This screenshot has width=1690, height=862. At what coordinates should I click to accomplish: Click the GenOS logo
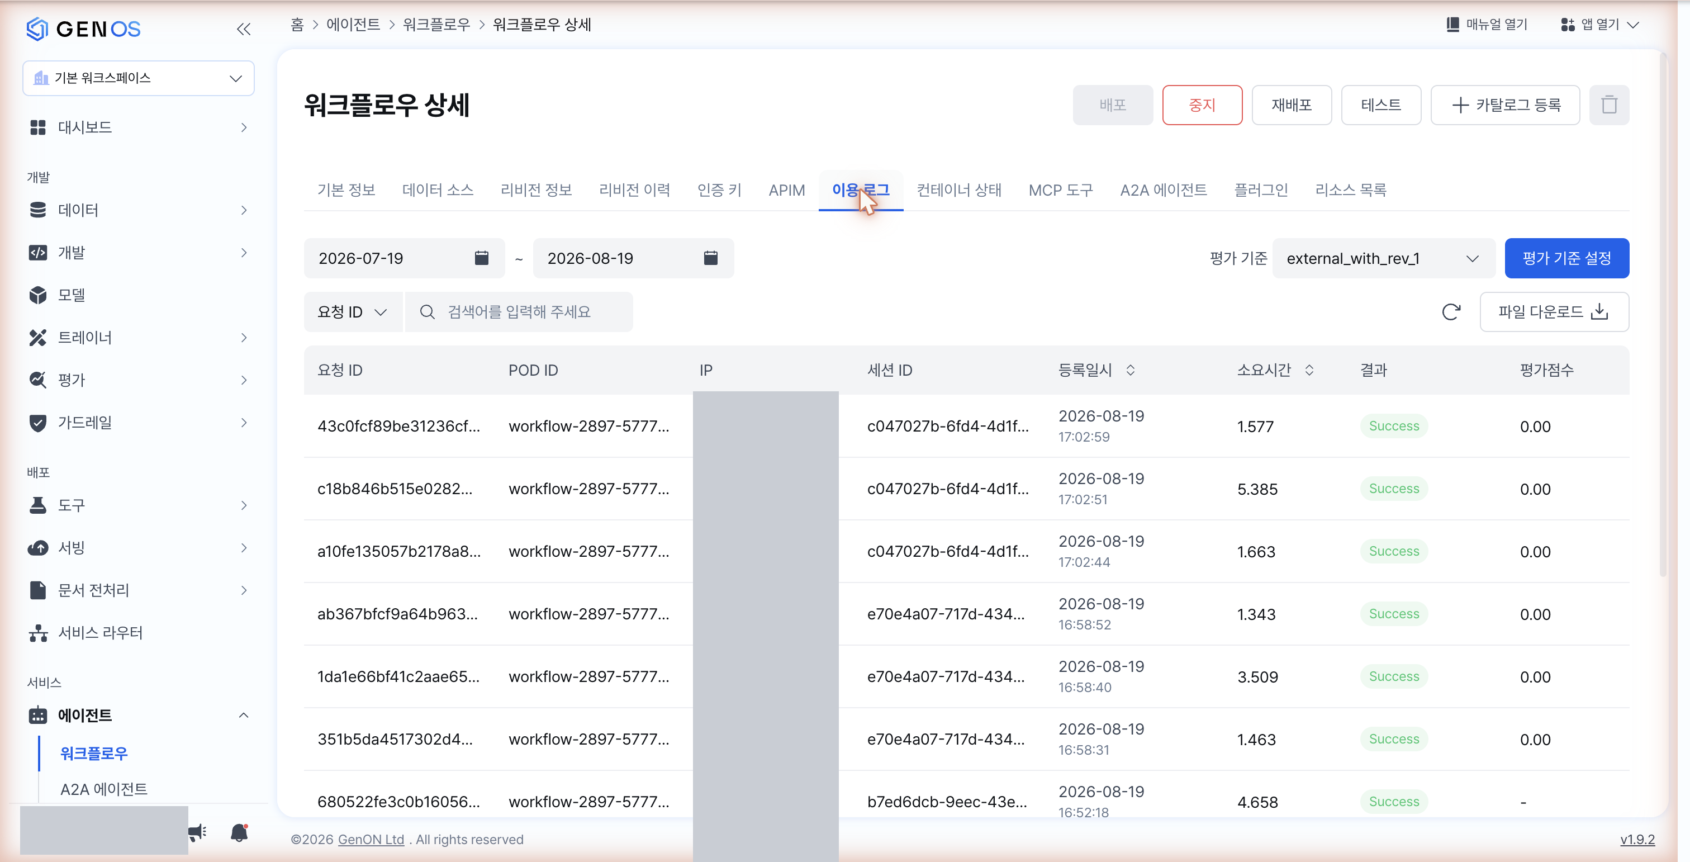(x=83, y=29)
